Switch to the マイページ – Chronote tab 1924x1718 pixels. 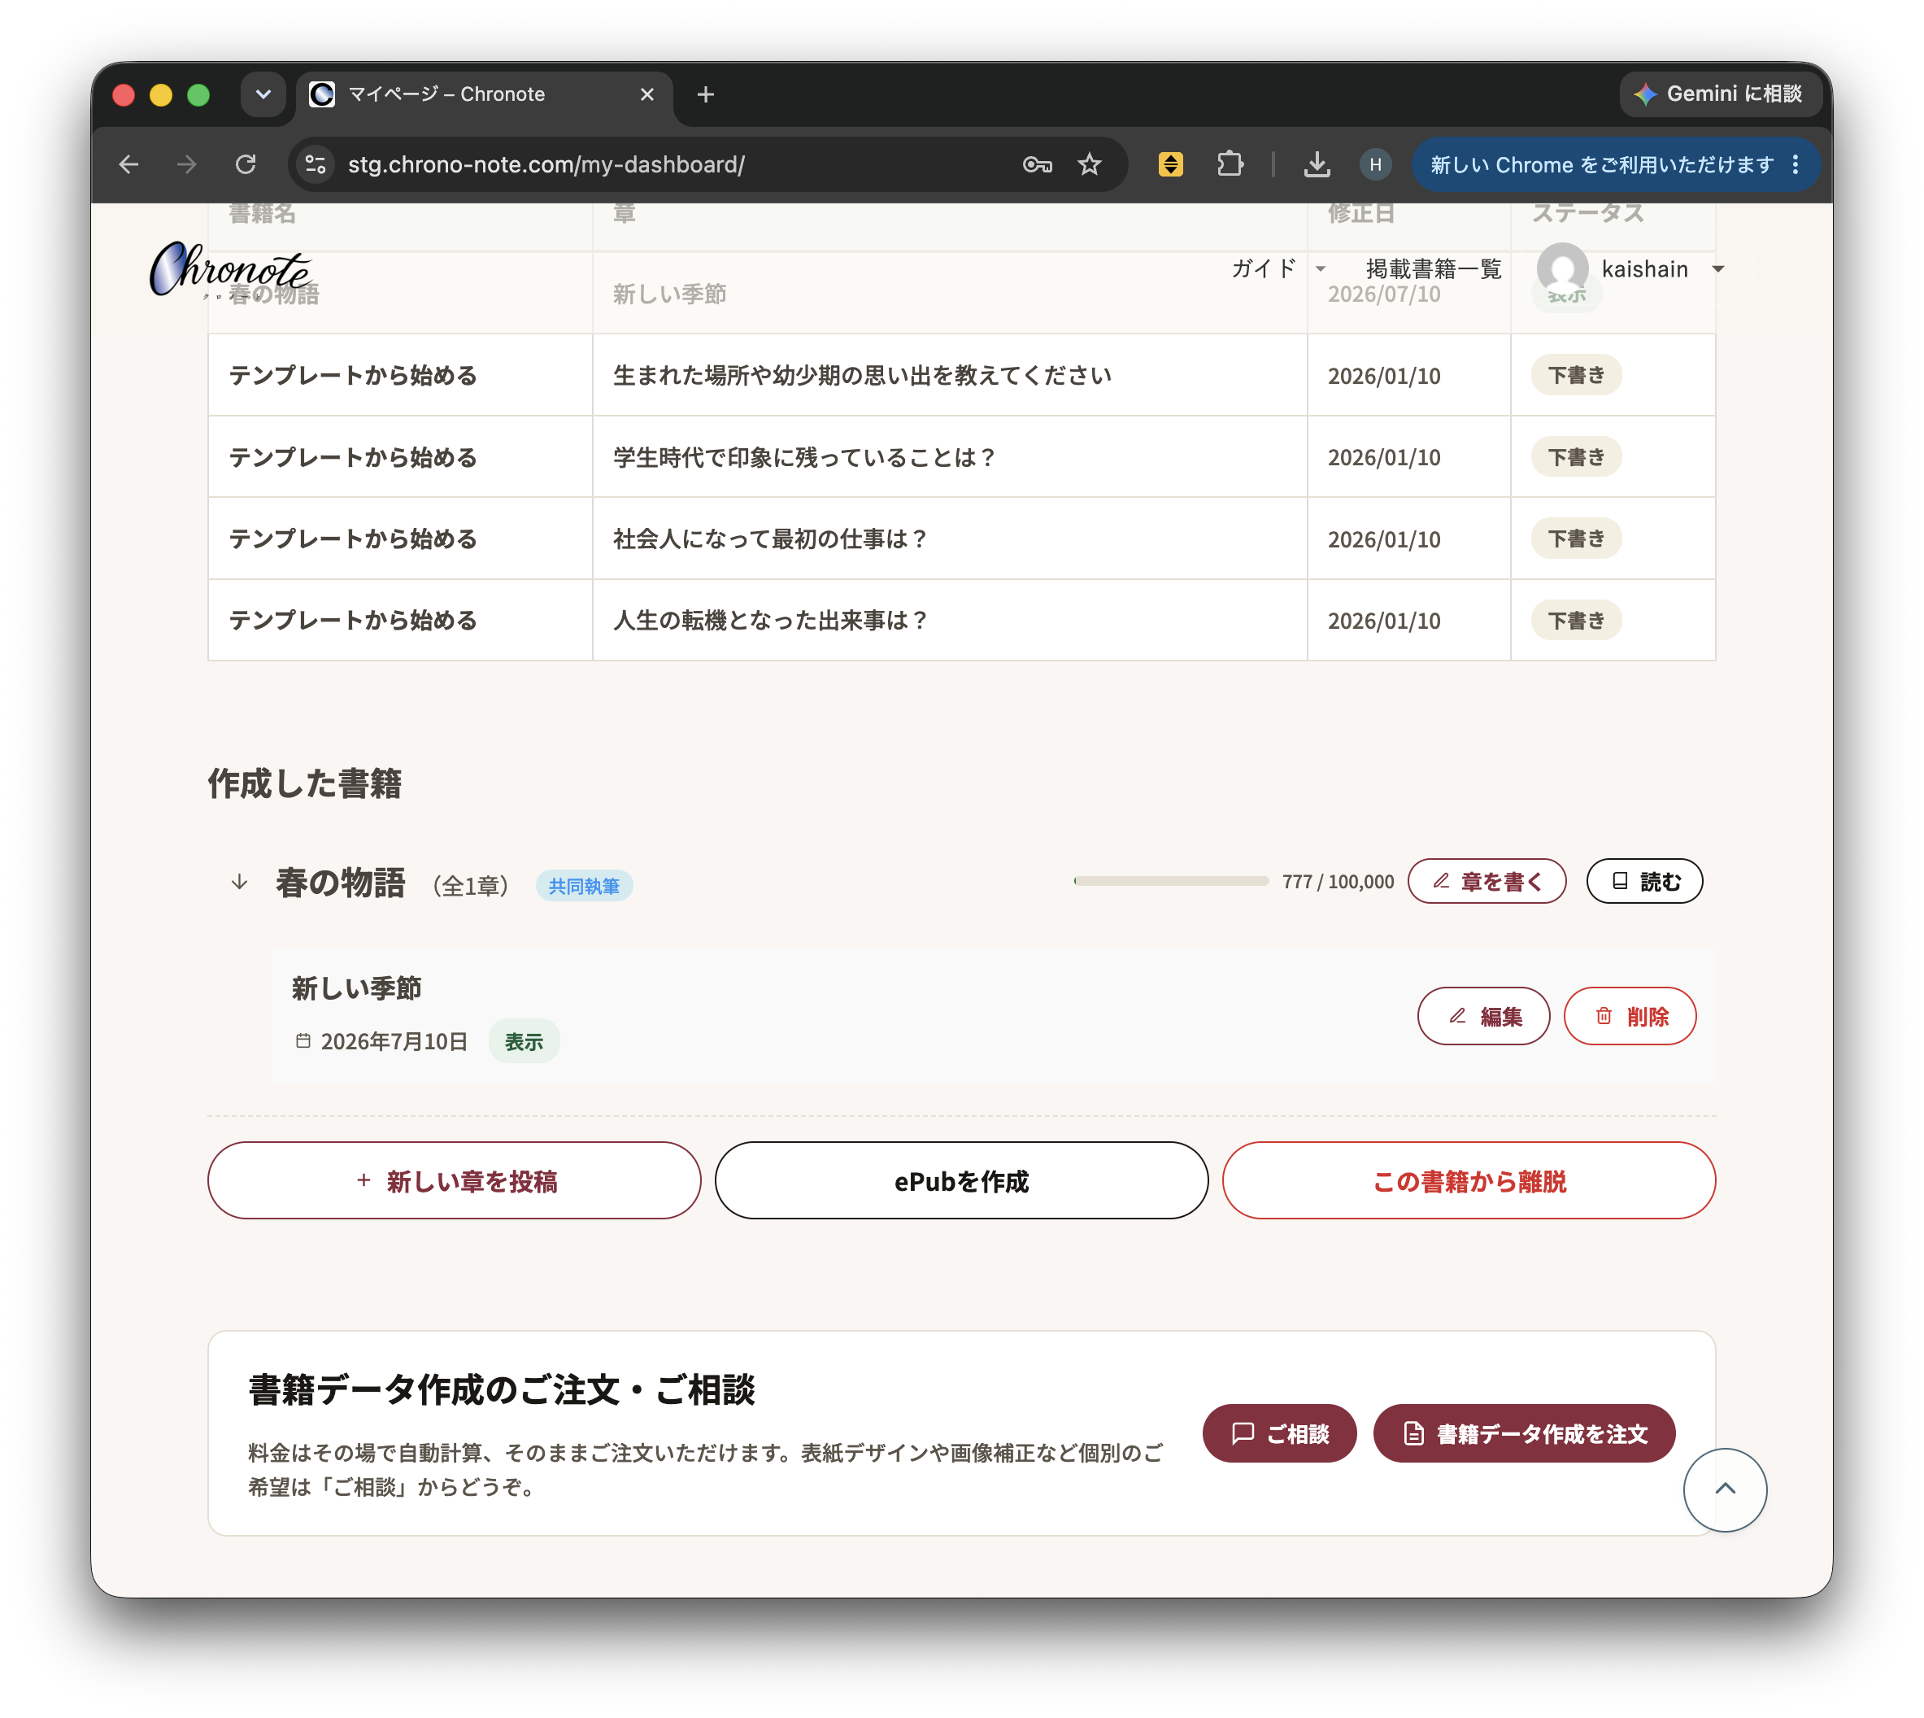click(485, 94)
